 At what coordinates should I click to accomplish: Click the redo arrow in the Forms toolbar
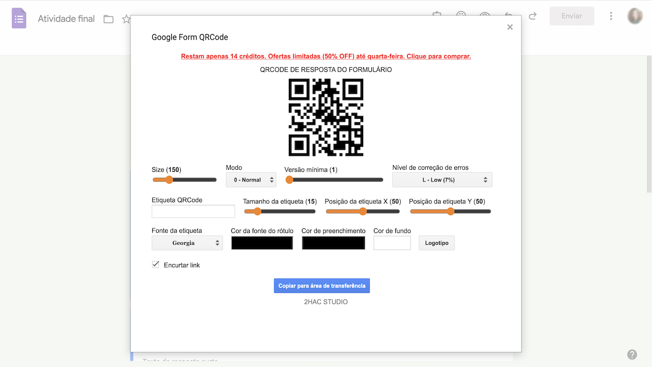click(532, 16)
